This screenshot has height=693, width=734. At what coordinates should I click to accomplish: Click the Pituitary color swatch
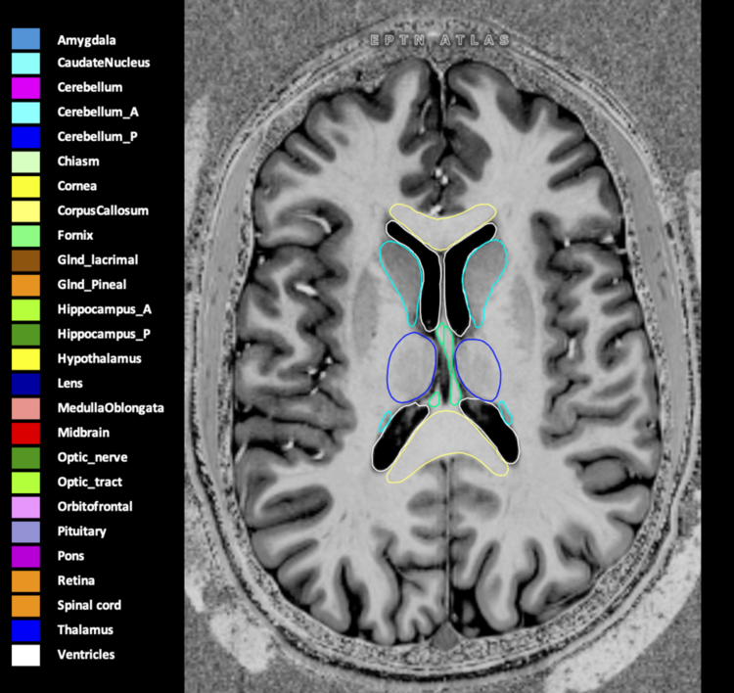pos(25,531)
